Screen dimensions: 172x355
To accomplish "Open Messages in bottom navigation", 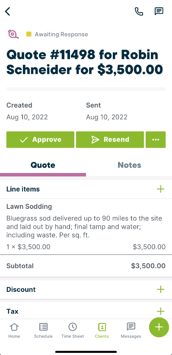I will pyautogui.click(x=131, y=330).
